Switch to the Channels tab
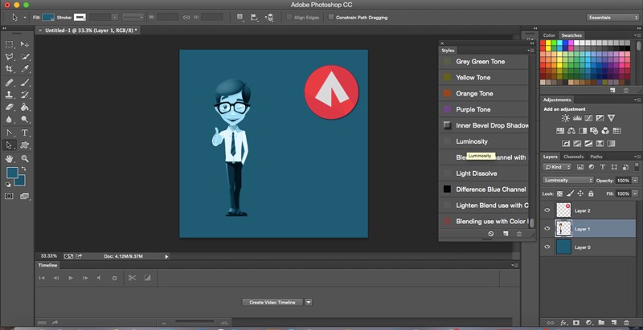This screenshot has width=643, height=330. 573,157
